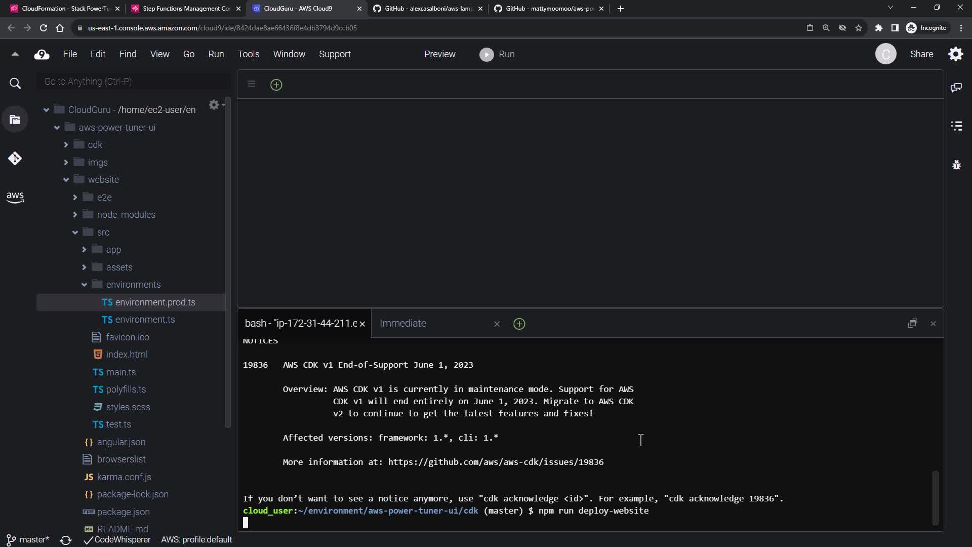Click the terminal vertical scrollbar

click(935, 498)
